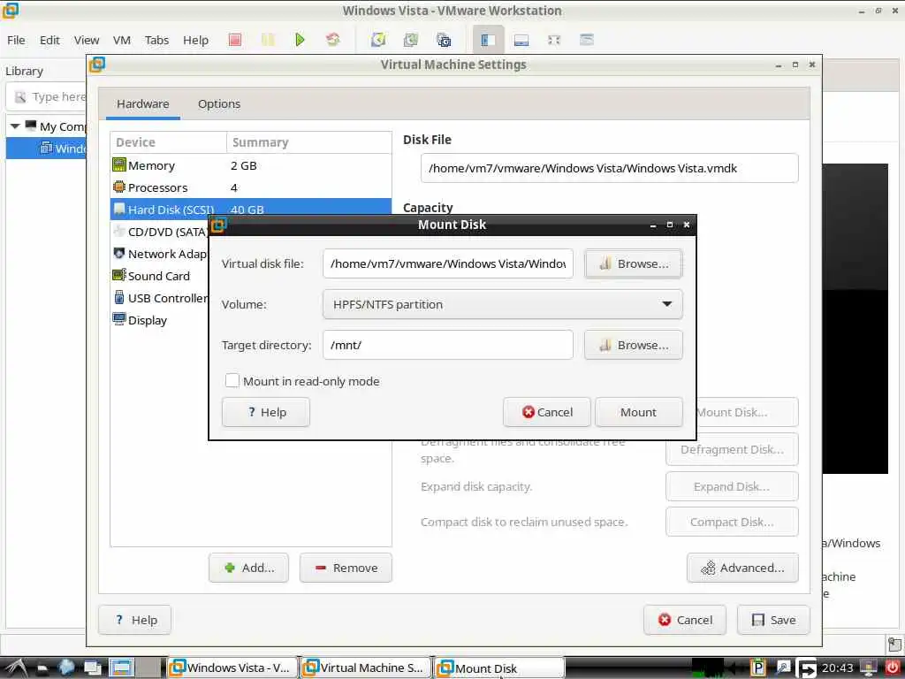The width and height of the screenshot is (905, 679).
Task: Click the library search magnifier icon
Action: 20,97
